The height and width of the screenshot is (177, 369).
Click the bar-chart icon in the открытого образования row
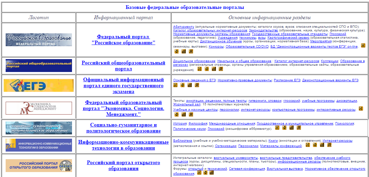coord(211,173)
